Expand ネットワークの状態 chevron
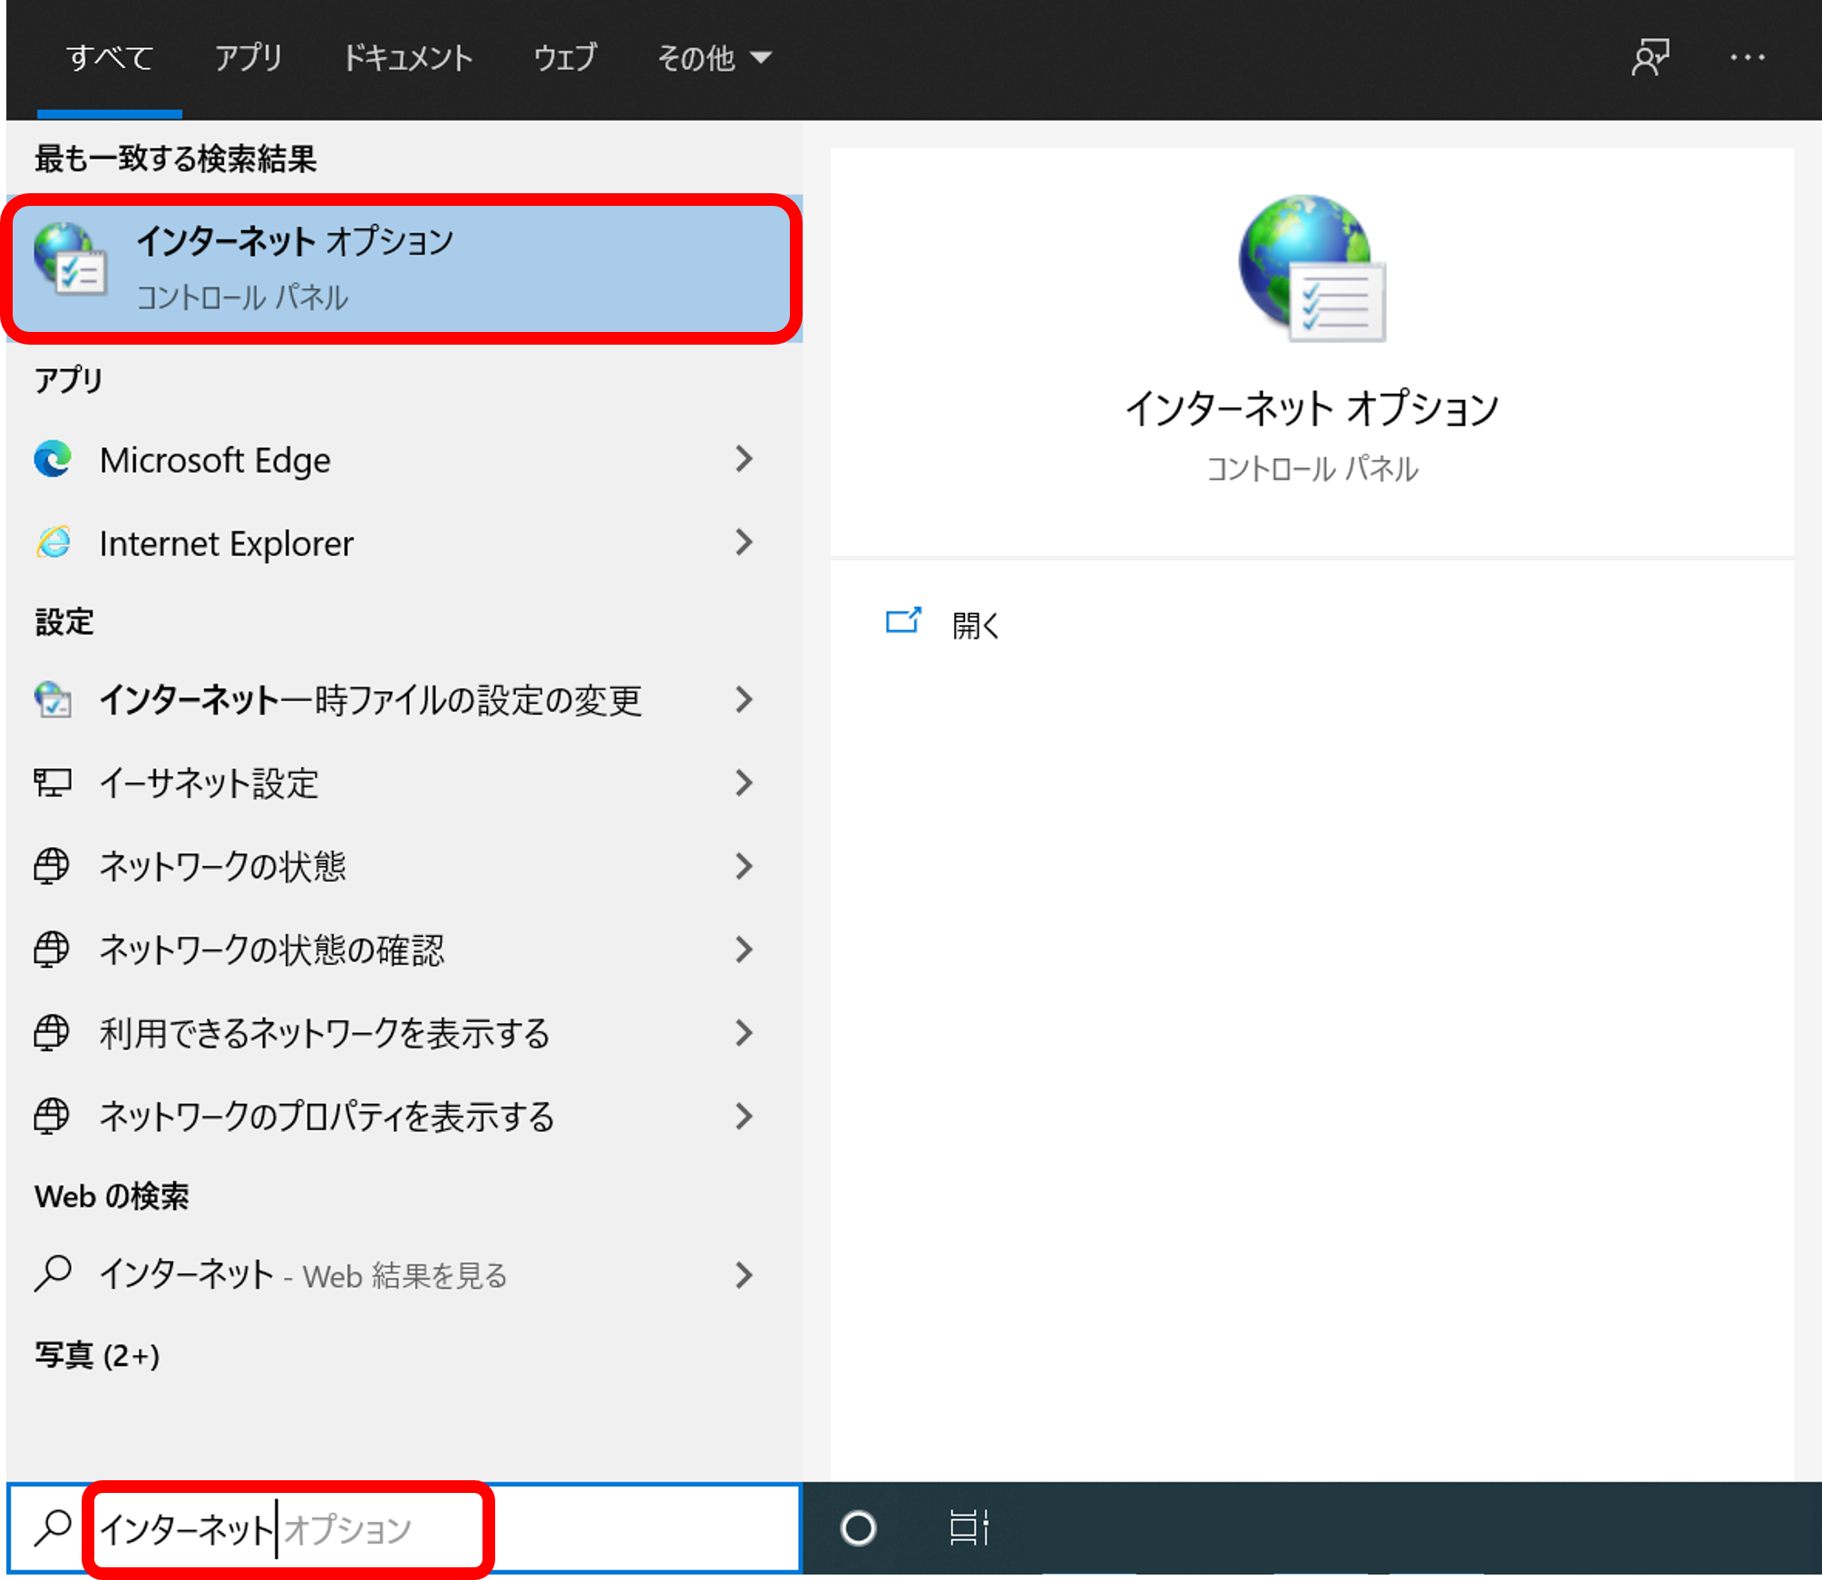Viewport: 1822px width, 1580px height. coord(745,866)
